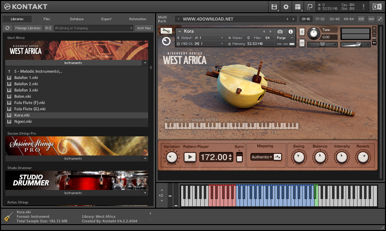Click the keyboard octave down arrow
Image resolution: width=386 pixels, height=231 pixels.
(162, 201)
